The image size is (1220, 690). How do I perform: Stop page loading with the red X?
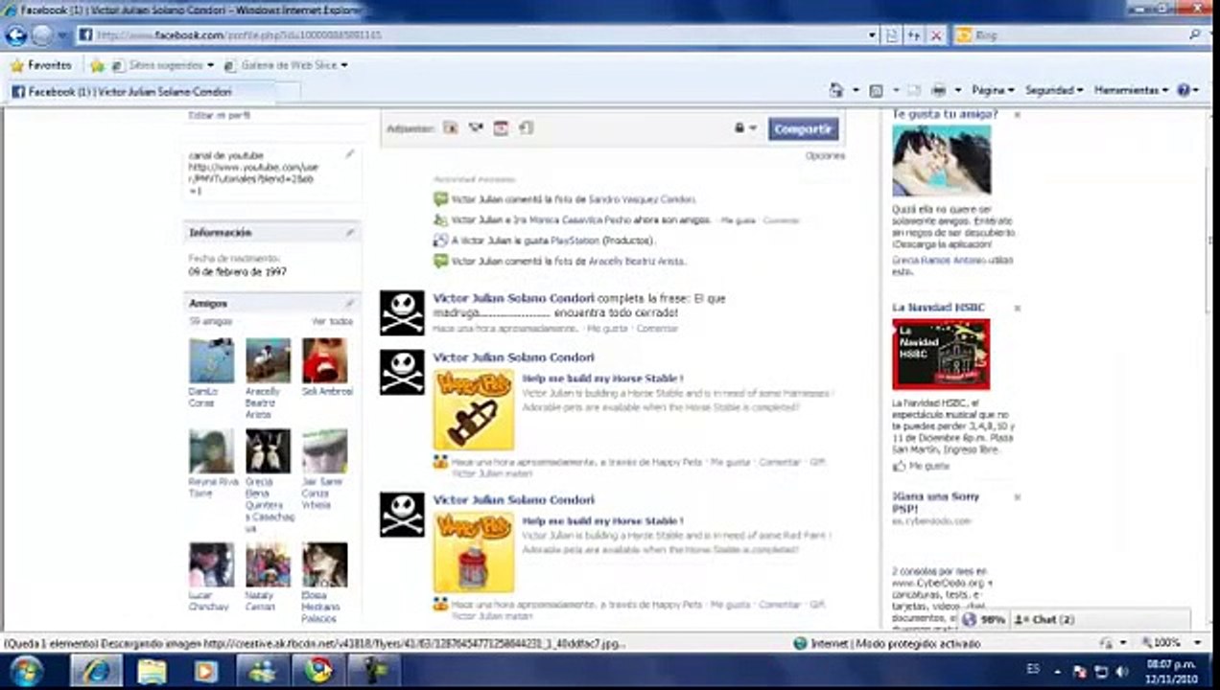(936, 35)
